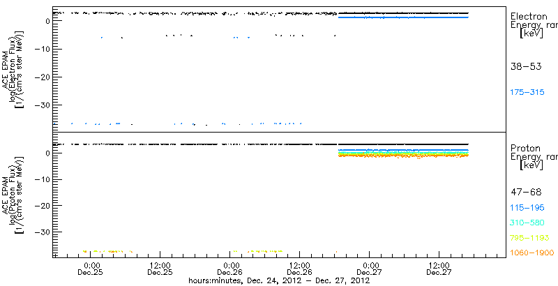Select the blue 115-195 proton legend label
558x286 pixels.
[527, 208]
